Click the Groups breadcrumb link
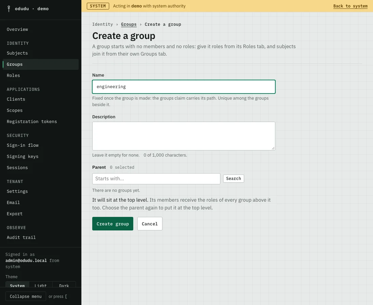 coord(129,24)
